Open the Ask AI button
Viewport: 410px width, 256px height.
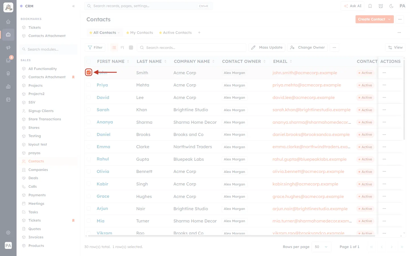tap(352, 6)
